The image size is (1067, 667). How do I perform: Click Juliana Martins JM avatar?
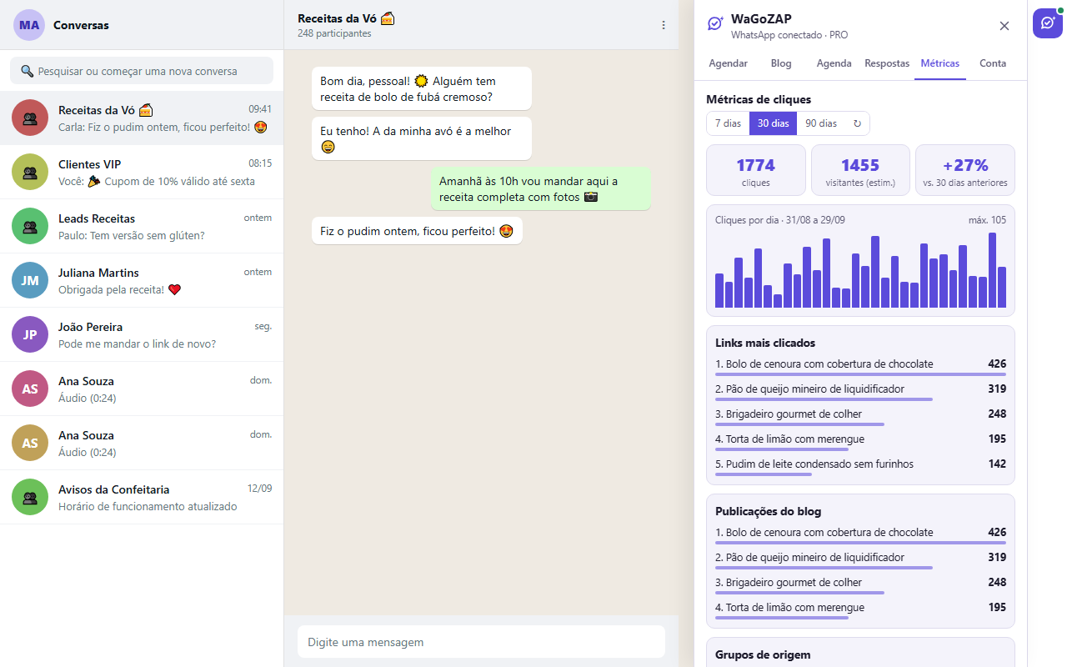click(x=30, y=280)
